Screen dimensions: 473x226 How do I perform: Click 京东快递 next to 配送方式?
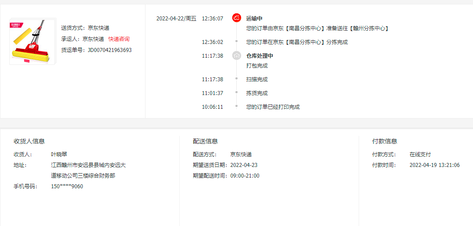[241, 155]
